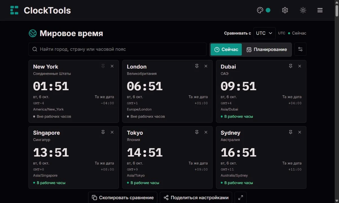Viewport: 339px width, 203px height.
Task: Remove the Sydney card
Action: (300, 132)
